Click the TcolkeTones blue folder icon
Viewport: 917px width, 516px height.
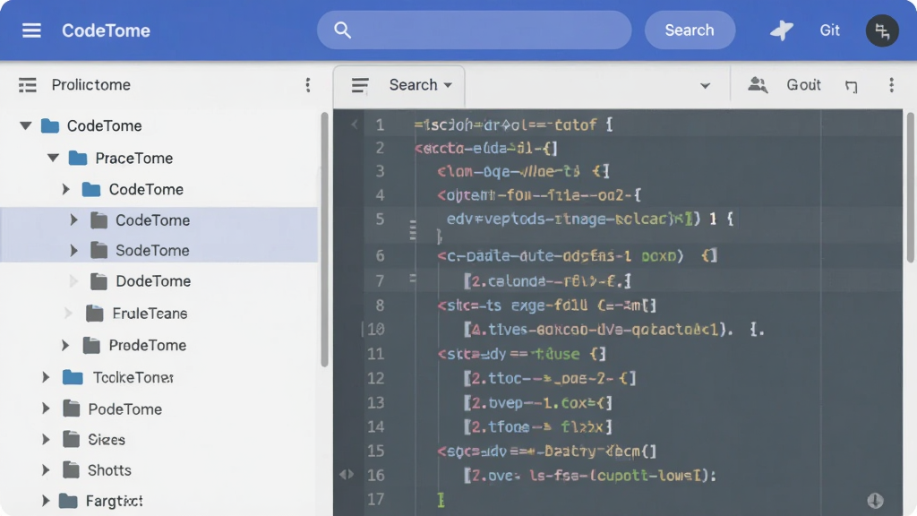pos(73,377)
